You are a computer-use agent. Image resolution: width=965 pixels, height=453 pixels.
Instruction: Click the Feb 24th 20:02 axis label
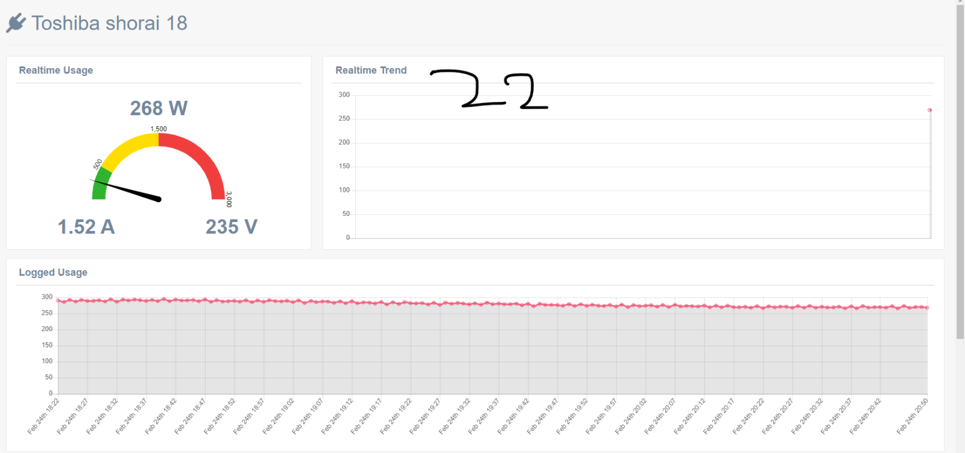pos(631,416)
